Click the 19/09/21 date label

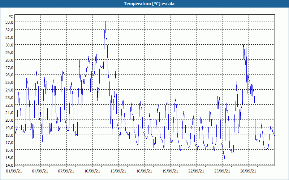[171, 171]
